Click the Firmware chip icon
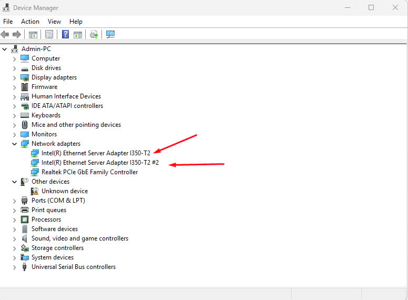Viewport: 408px width, 300px height. tap(25, 87)
